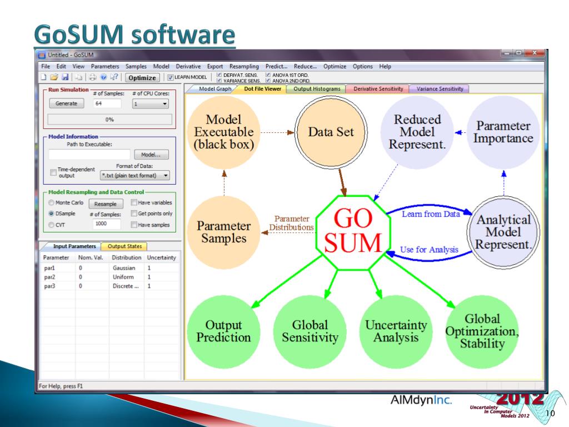Click the Generate button

(x=66, y=103)
